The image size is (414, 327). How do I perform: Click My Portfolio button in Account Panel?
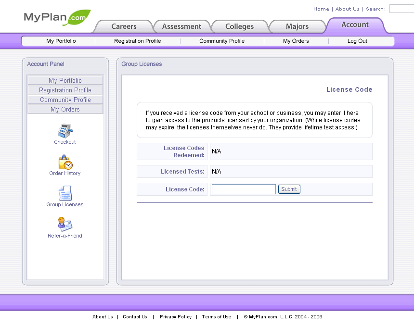[65, 80]
